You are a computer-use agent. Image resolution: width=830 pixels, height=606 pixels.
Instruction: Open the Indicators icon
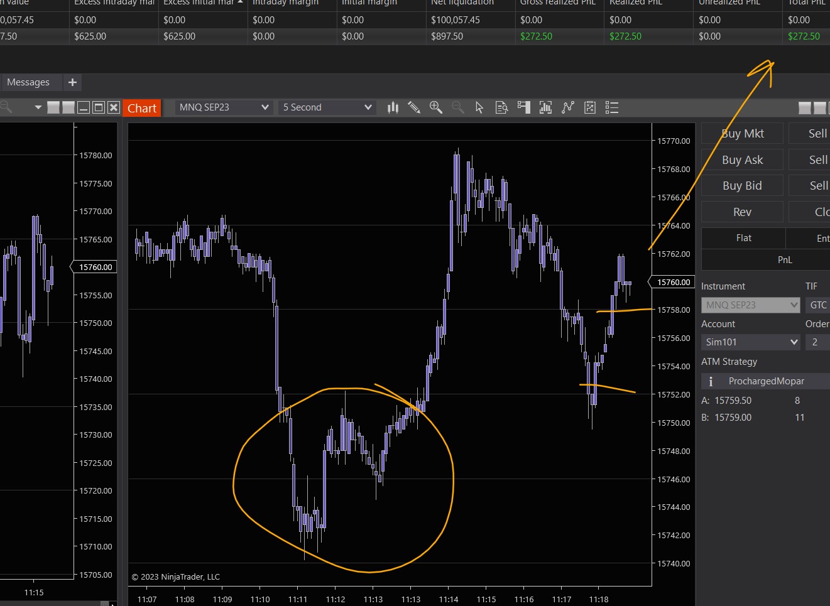(x=568, y=107)
